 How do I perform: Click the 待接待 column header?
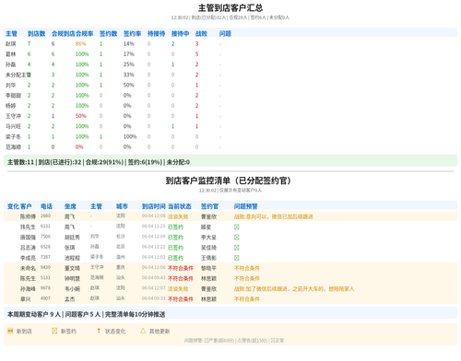click(x=156, y=33)
